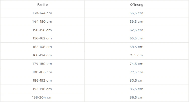Click the 71,5 cm opening value
Viewport: 189px width, 102px height.
[136, 55]
